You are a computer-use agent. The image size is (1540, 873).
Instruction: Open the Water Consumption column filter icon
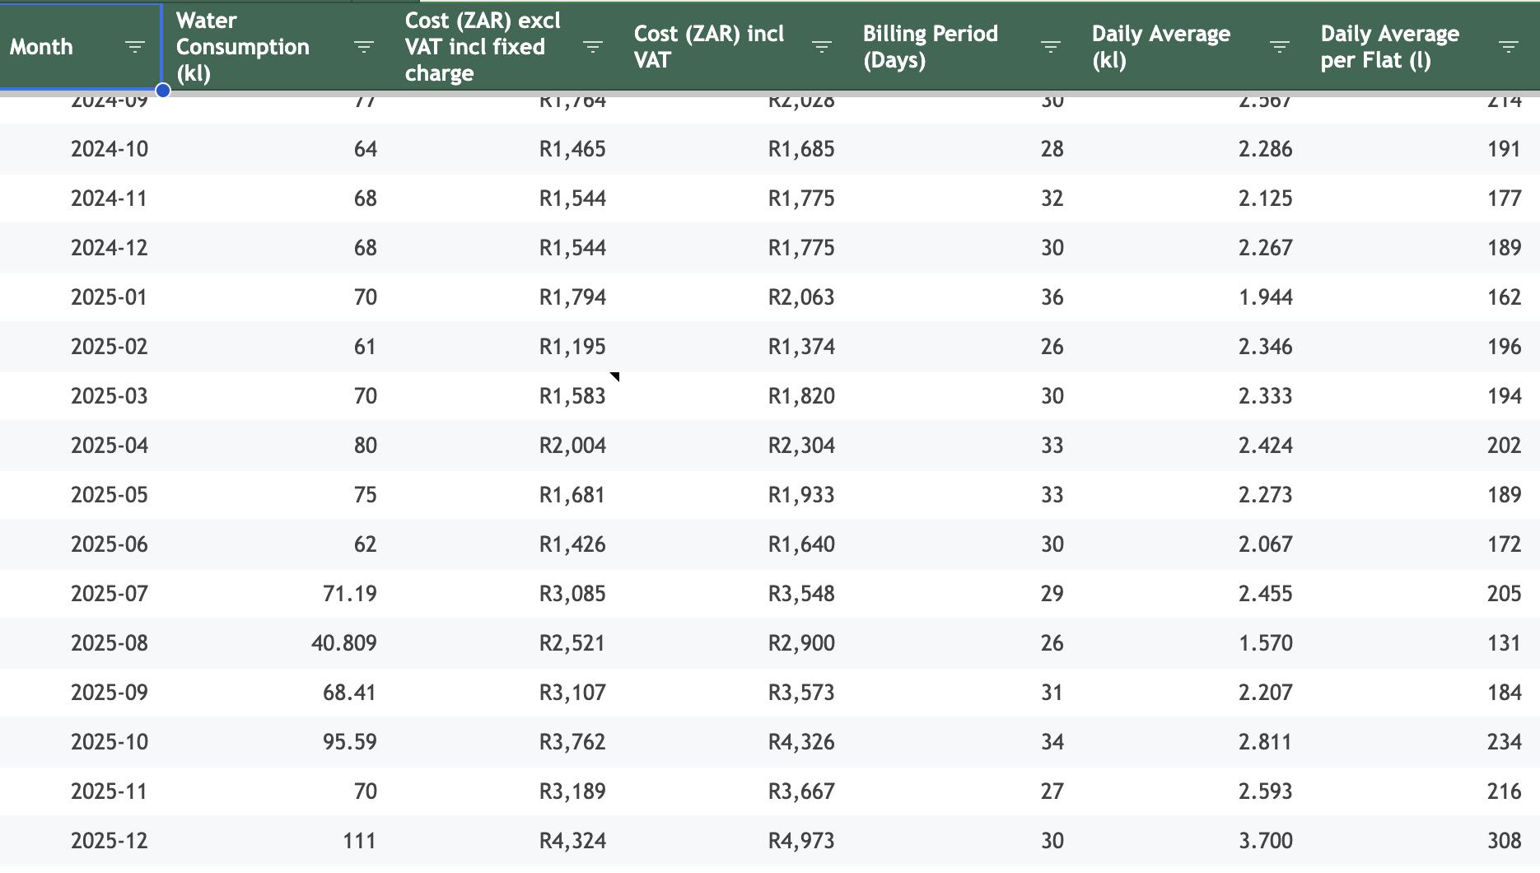364,47
